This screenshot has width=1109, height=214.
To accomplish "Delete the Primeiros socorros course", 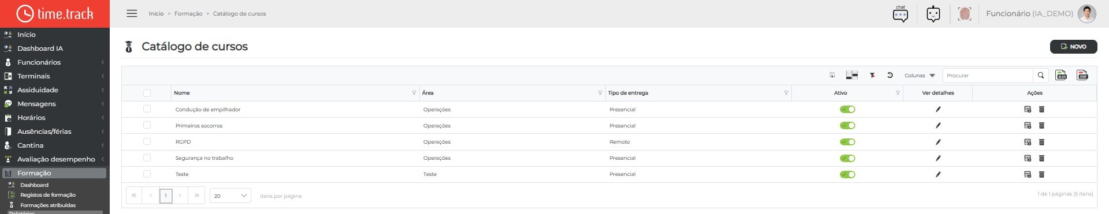I will pyautogui.click(x=1042, y=125).
